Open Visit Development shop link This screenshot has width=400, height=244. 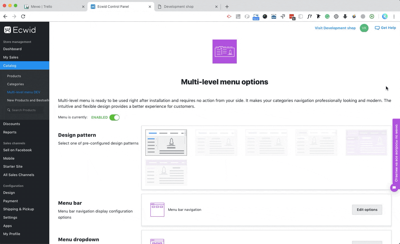[x=335, y=28]
